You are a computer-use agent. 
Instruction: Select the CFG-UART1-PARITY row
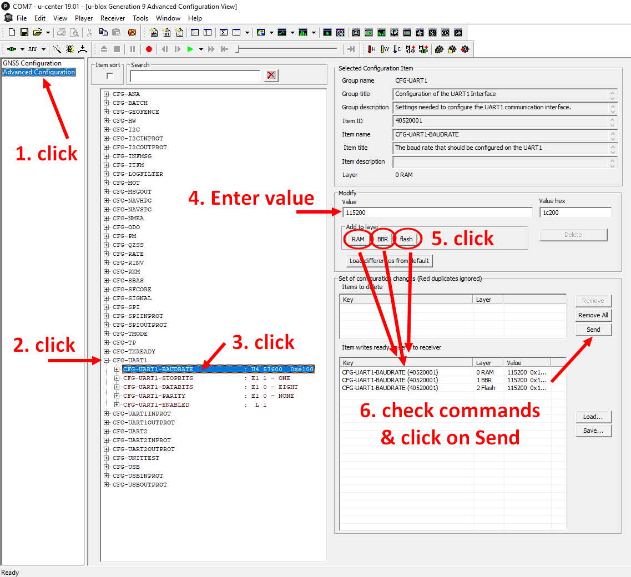pyautogui.click(x=209, y=396)
